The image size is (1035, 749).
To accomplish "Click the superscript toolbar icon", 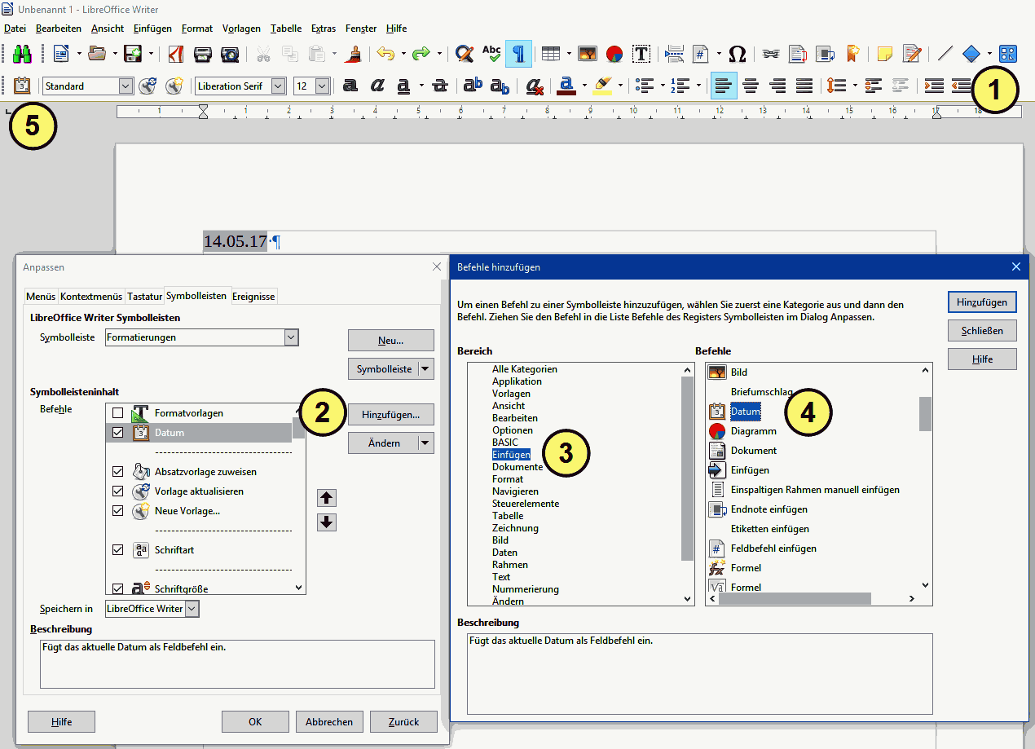I will pos(473,86).
